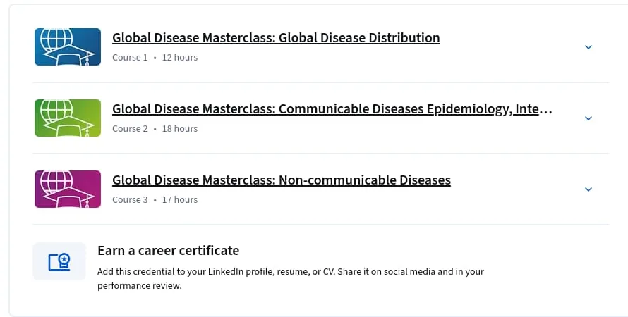
Task: Click the 17 hours duration label
Action: [x=180, y=200]
